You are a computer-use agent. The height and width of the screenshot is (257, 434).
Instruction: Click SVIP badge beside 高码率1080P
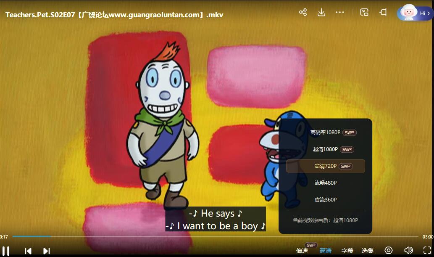[350, 132]
